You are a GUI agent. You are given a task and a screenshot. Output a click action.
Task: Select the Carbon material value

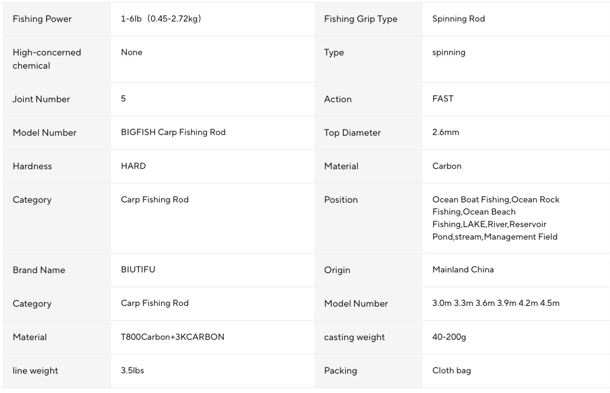click(447, 166)
